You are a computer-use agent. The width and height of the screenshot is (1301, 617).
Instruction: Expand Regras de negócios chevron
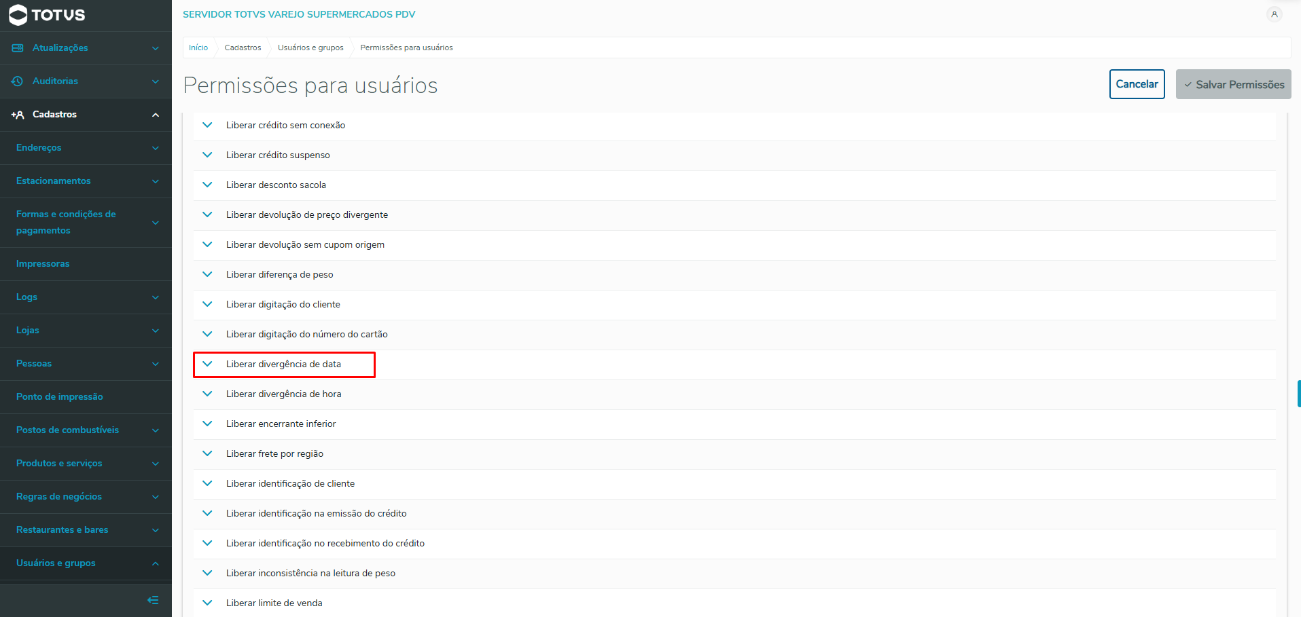coord(156,497)
